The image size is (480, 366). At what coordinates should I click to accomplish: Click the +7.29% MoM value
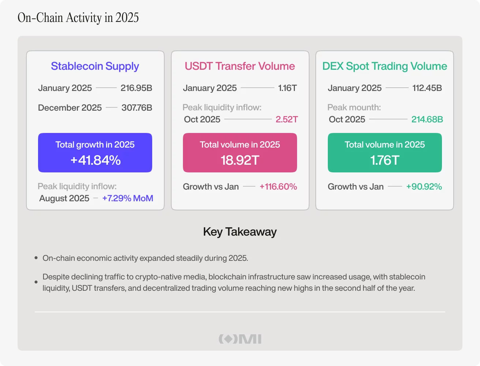coord(128,198)
